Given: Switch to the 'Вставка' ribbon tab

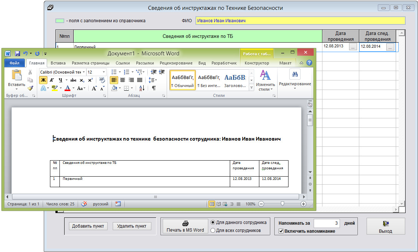Looking at the screenshot, I should pos(58,63).
